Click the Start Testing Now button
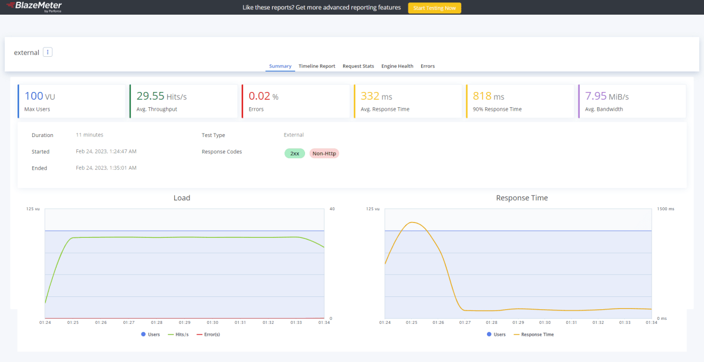Viewport: 704px width, 362px height. pyautogui.click(x=435, y=8)
